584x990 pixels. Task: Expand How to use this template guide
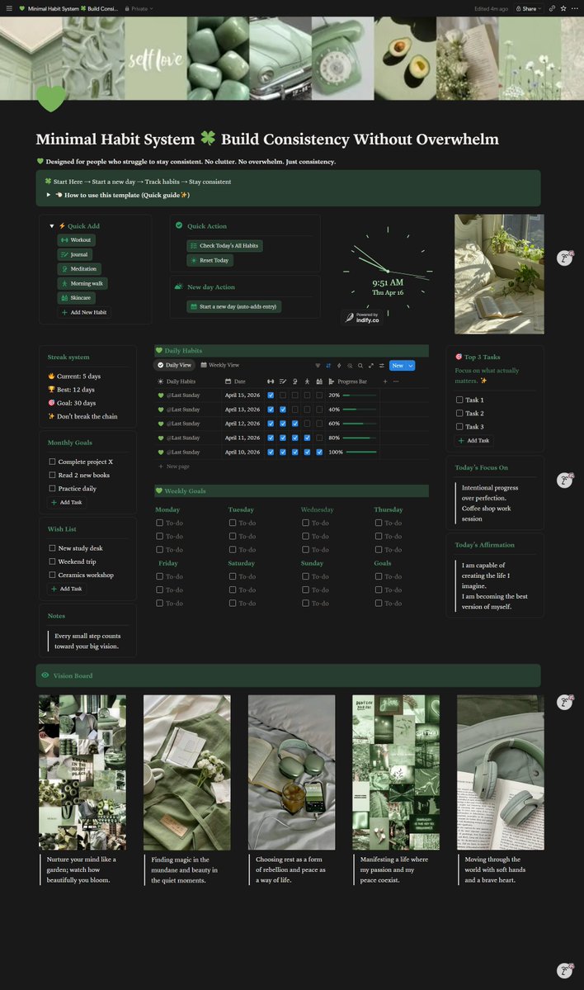[x=49, y=195]
